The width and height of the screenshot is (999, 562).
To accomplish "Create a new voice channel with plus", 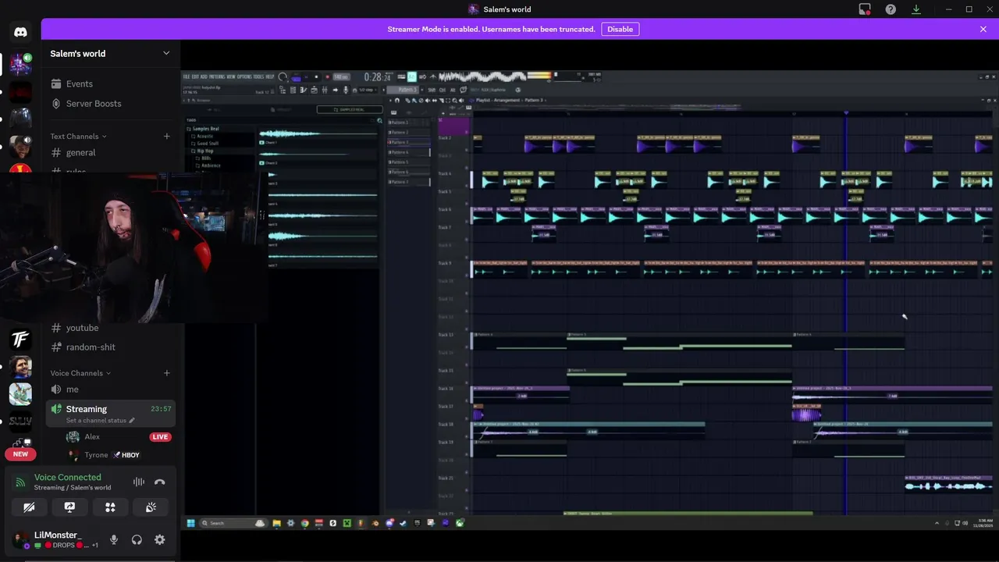I will click(166, 373).
